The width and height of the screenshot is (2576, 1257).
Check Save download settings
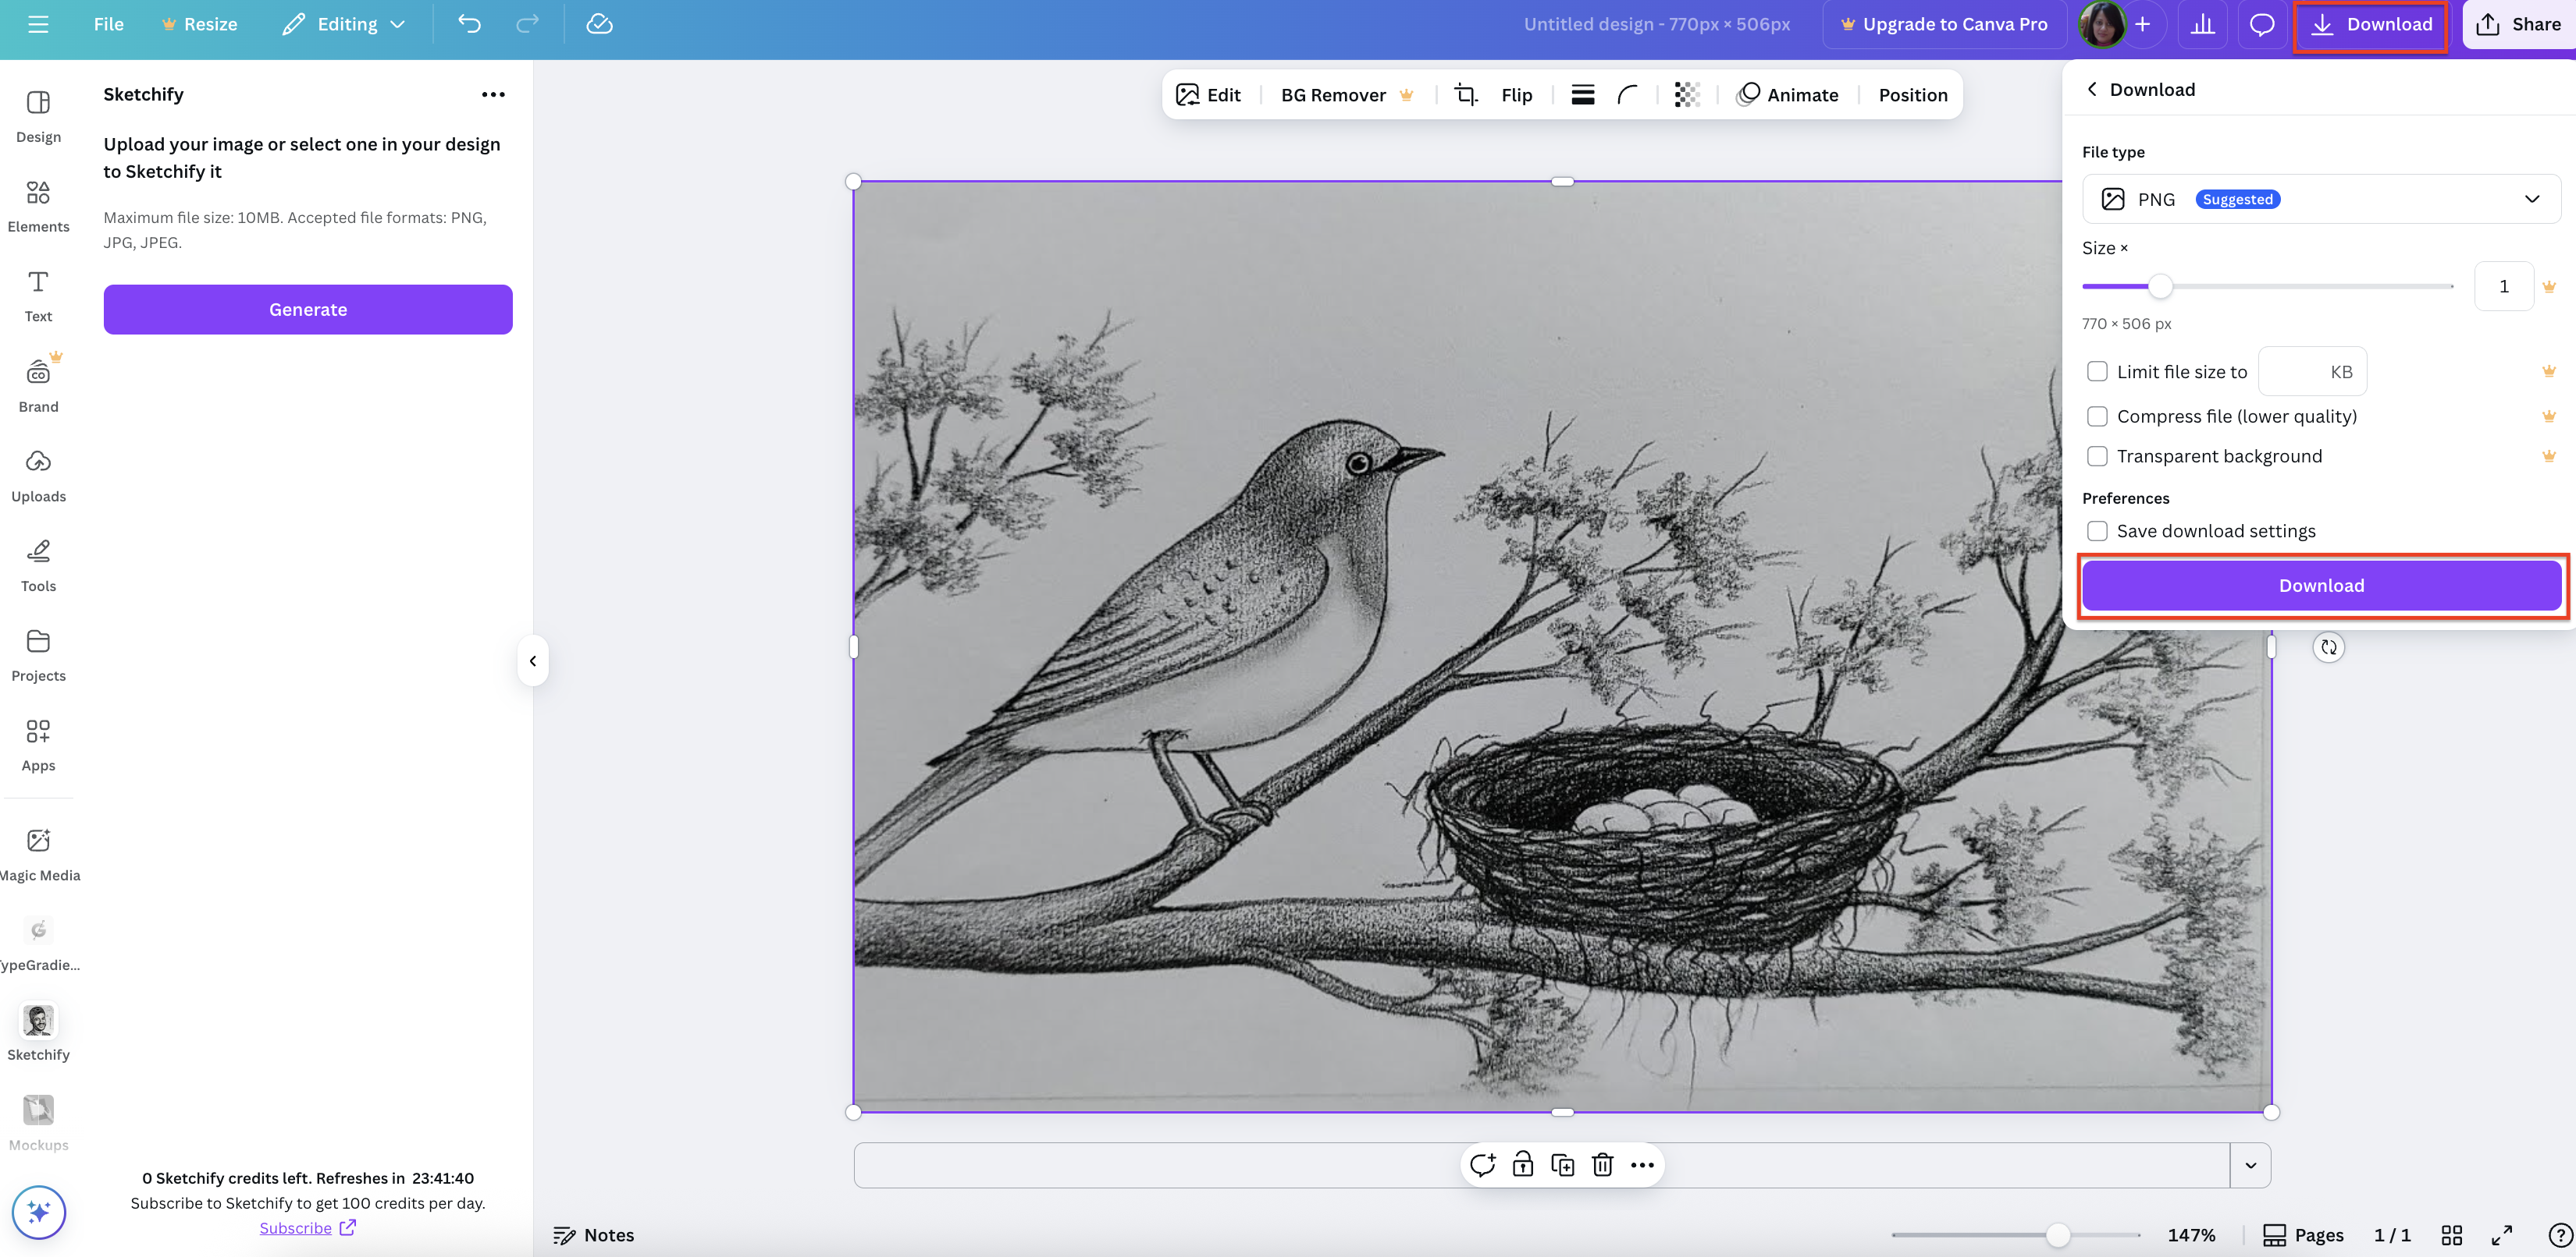(x=2097, y=530)
